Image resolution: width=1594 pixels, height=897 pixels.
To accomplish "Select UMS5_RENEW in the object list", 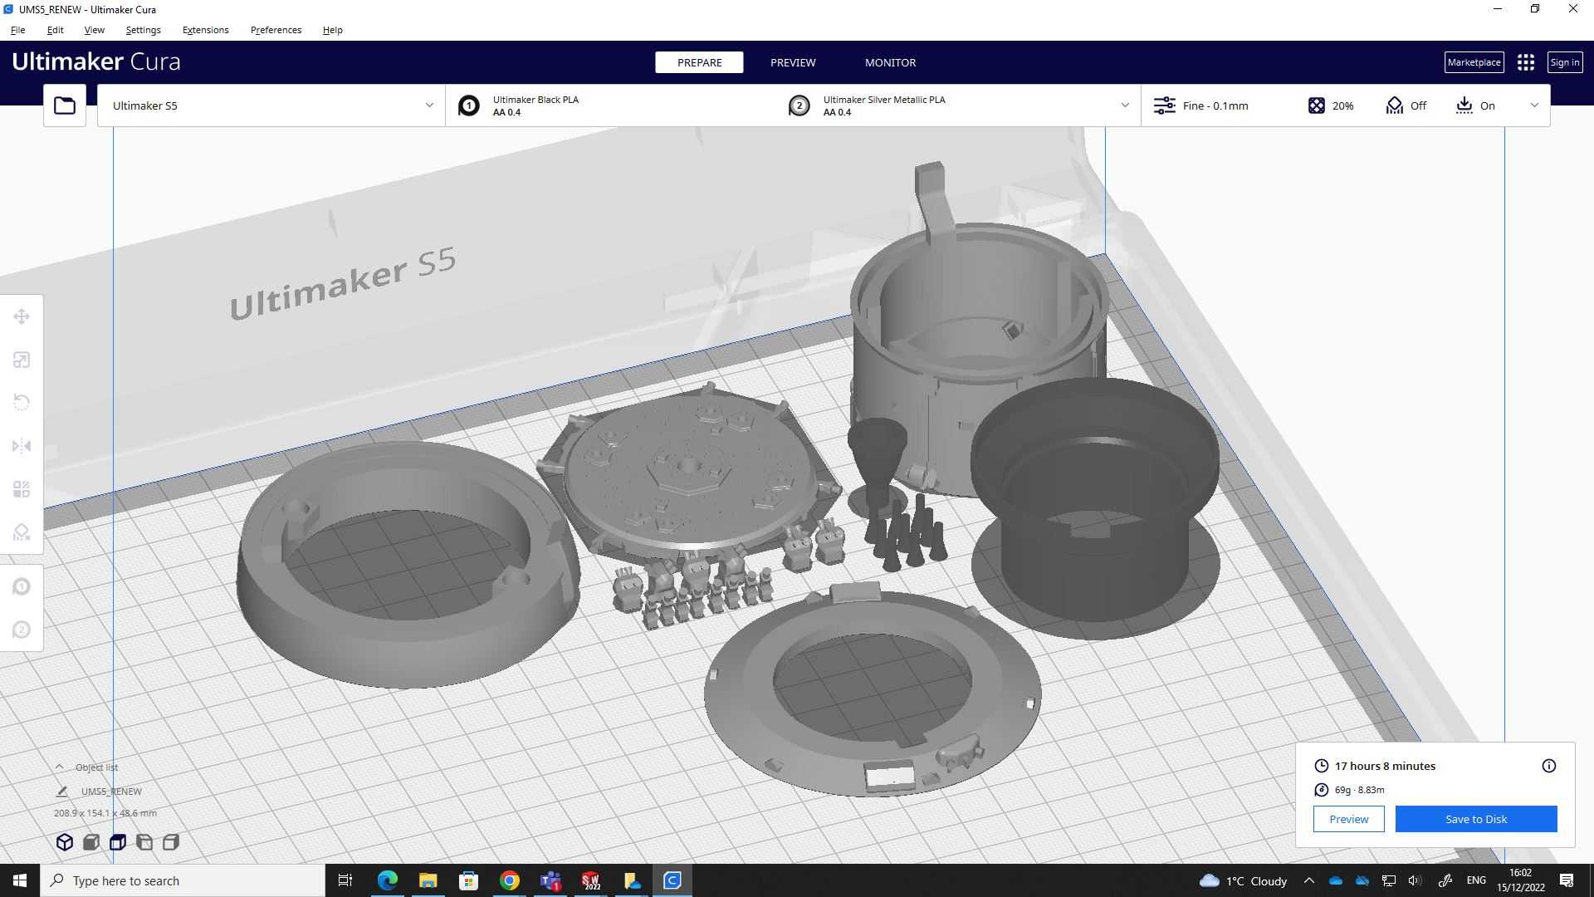I will coord(111,792).
